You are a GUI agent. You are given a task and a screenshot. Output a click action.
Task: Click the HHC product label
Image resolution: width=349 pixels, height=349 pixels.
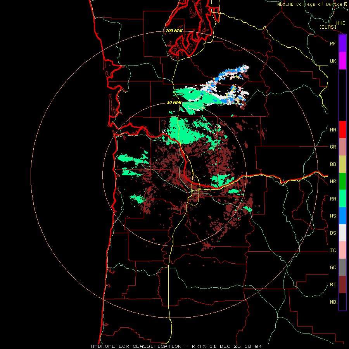click(340, 23)
